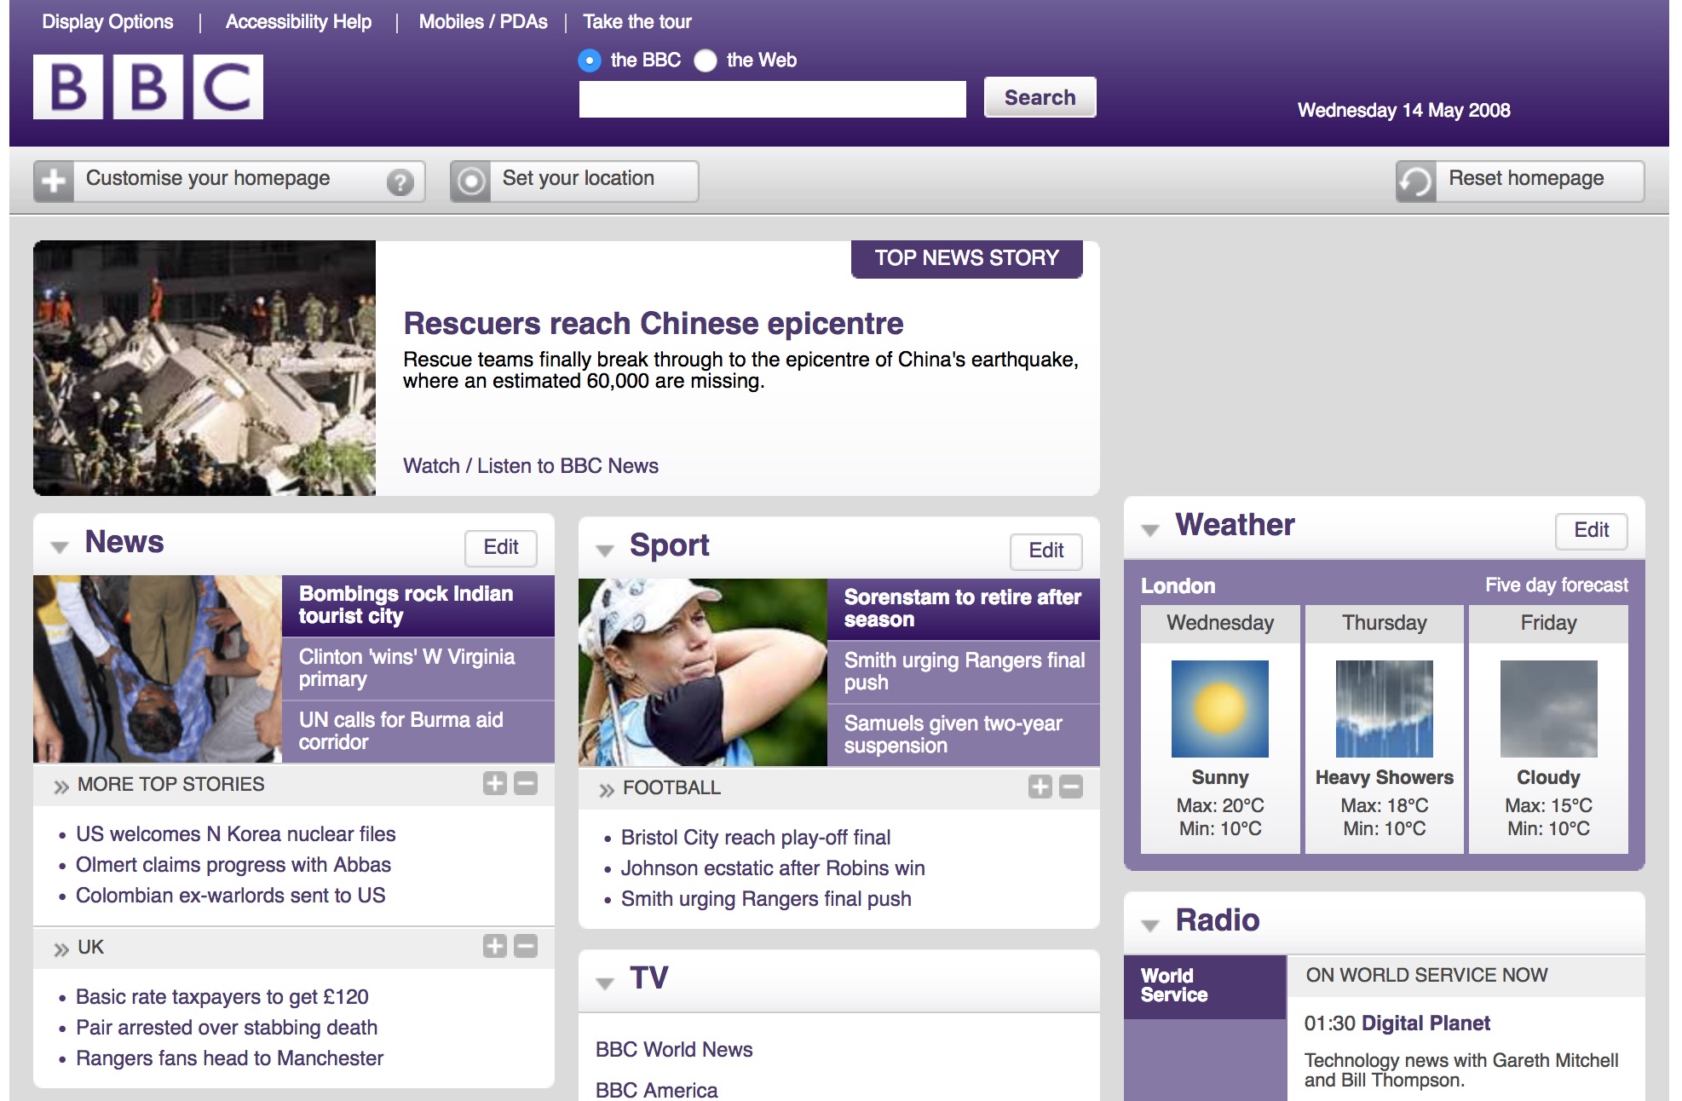
Task: Collapse the Sport panel arrow
Action: tap(605, 550)
